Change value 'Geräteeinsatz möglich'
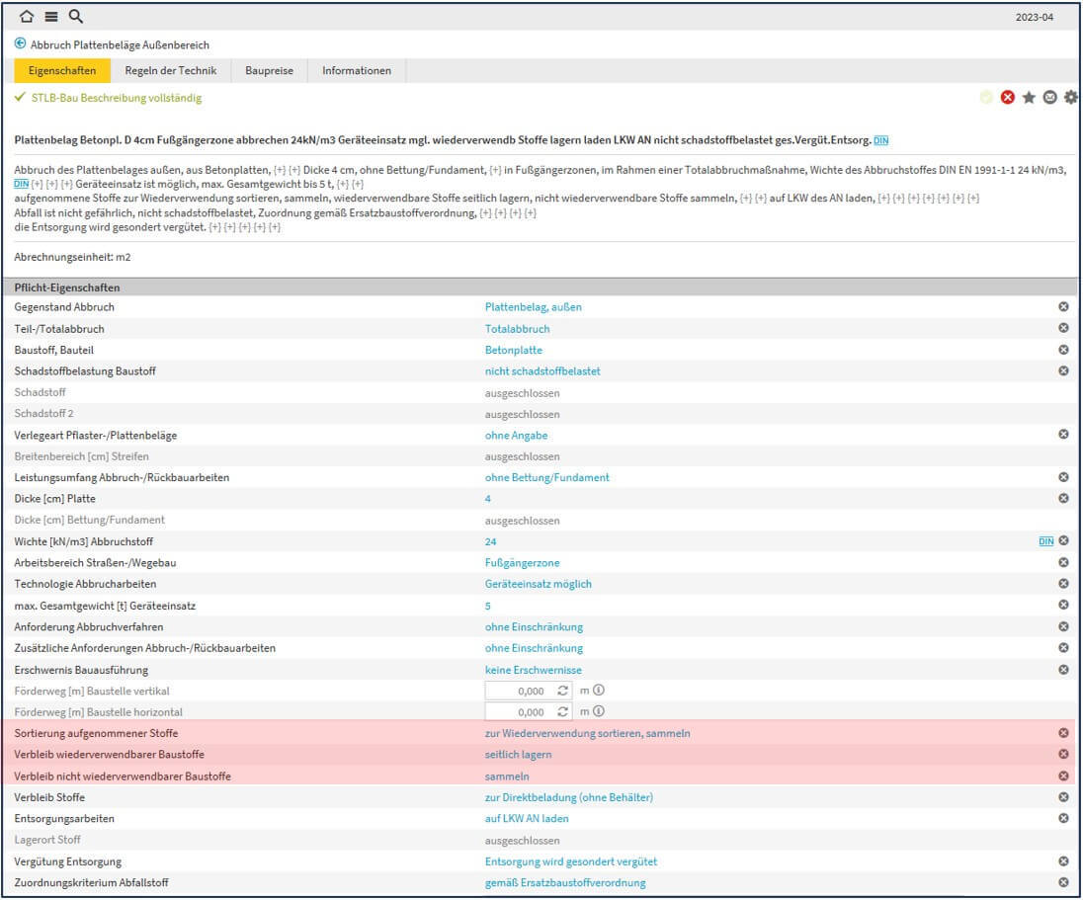Image resolution: width=1083 pixels, height=900 pixels. click(x=539, y=584)
